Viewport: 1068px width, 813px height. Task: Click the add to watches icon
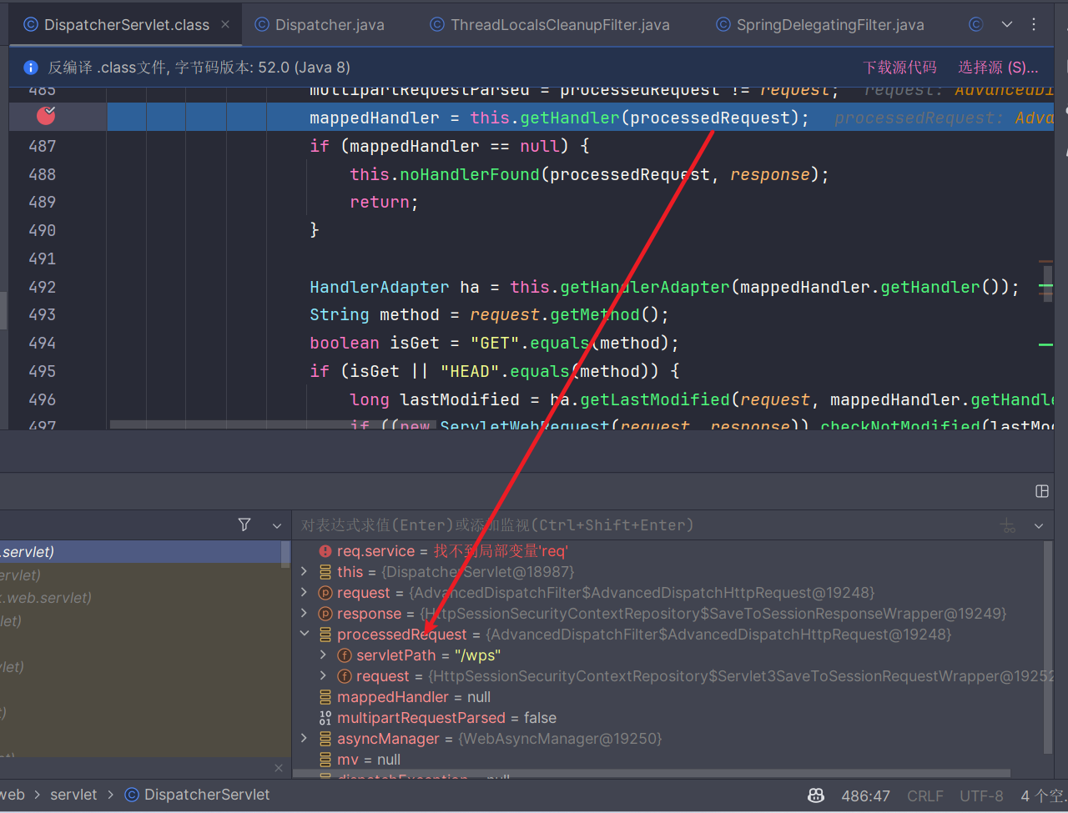pos(1009,525)
